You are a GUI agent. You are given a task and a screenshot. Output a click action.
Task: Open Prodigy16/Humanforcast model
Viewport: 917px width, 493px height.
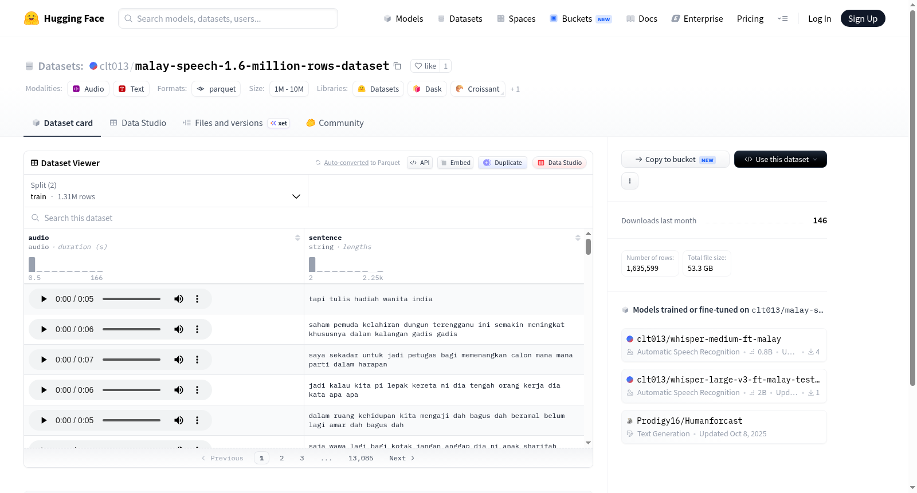(724, 427)
